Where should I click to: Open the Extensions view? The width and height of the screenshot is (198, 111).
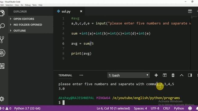[2, 66]
